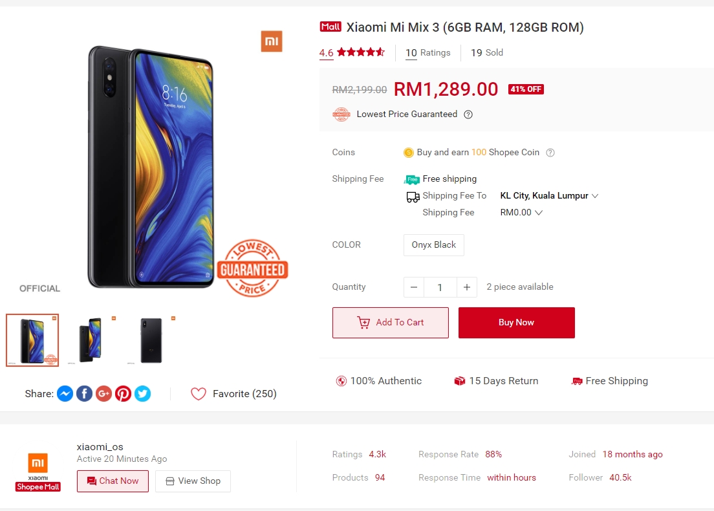Add the Mi Mix 3 to cart

(391, 323)
